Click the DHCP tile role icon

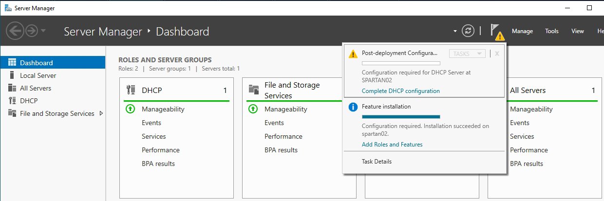[x=131, y=90]
